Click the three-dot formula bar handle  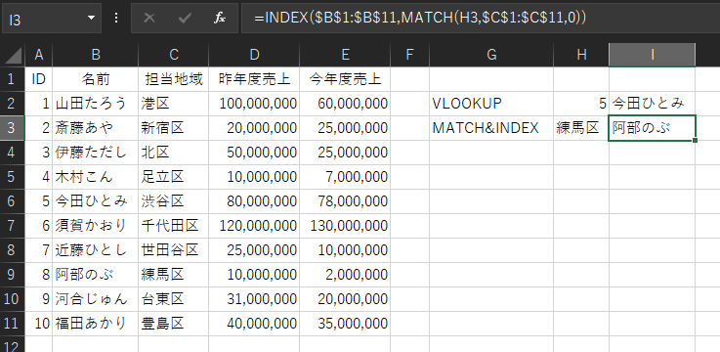coord(116,18)
